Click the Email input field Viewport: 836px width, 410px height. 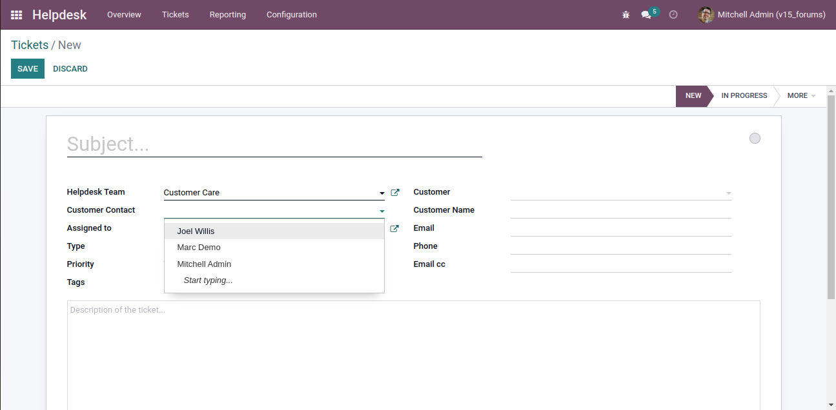click(620, 228)
